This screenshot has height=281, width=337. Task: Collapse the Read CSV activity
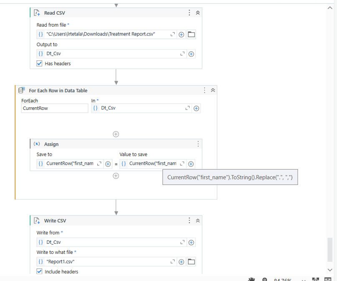(x=198, y=13)
